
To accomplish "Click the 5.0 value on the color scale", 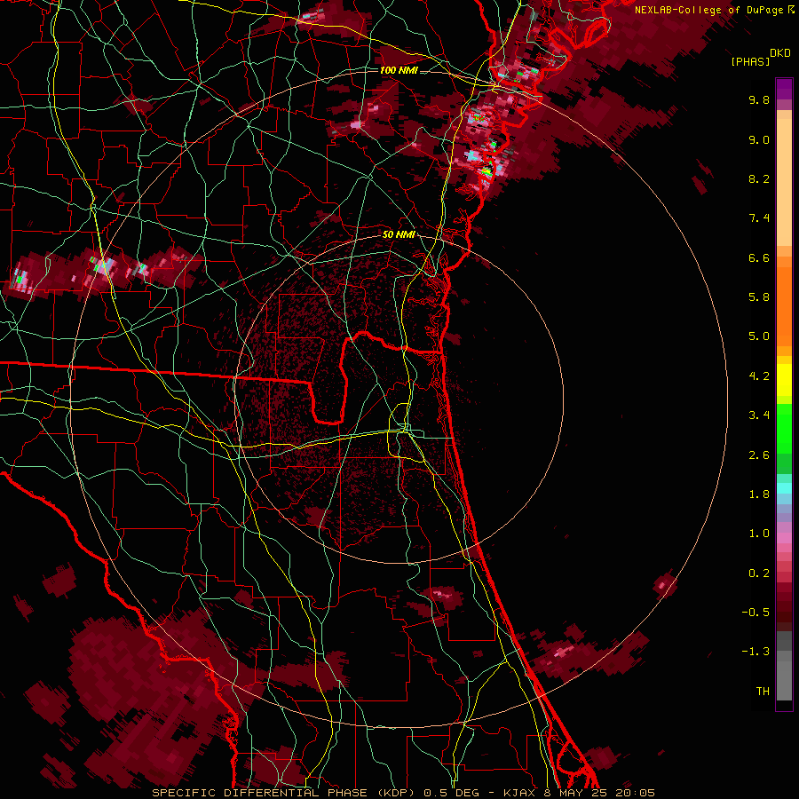I will (x=759, y=336).
